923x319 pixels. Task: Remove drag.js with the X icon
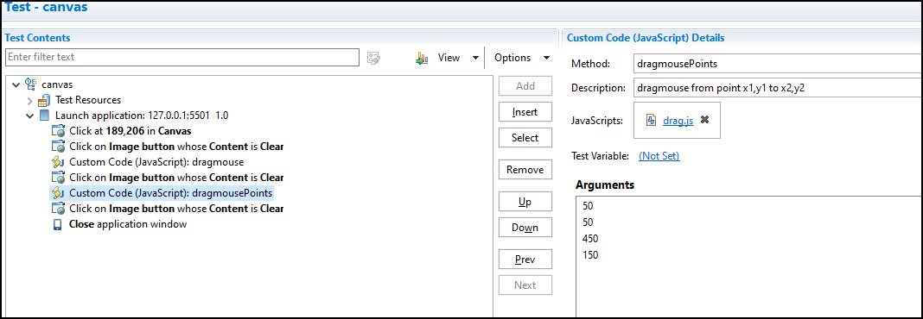tap(704, 119)
